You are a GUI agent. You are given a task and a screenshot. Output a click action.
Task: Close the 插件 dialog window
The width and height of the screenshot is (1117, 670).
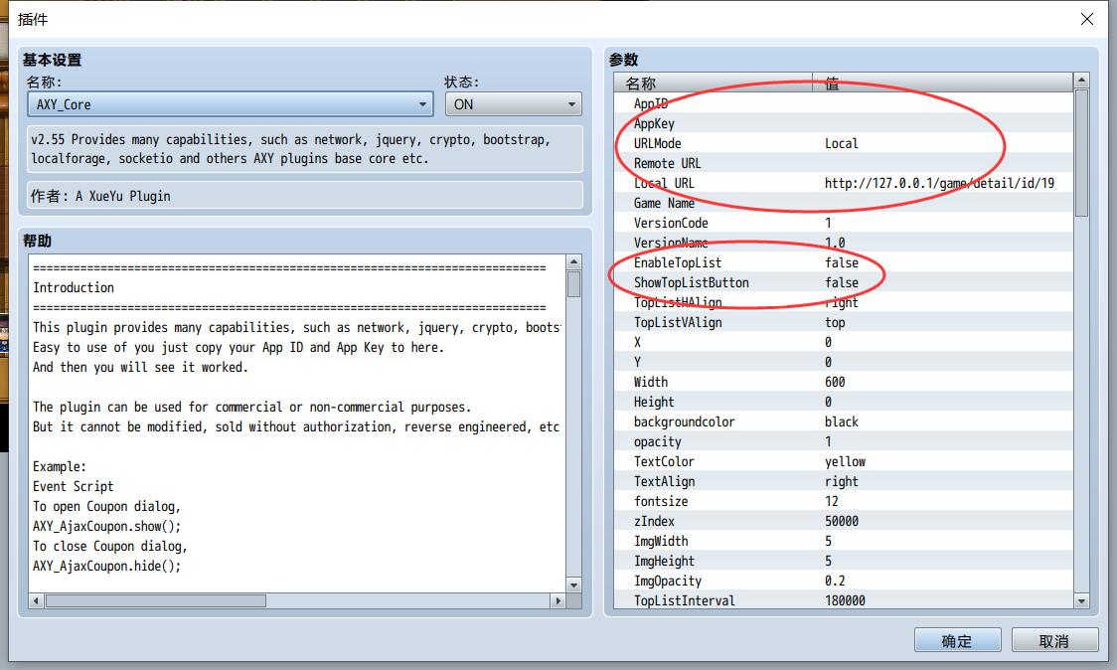pos(1086,19)
